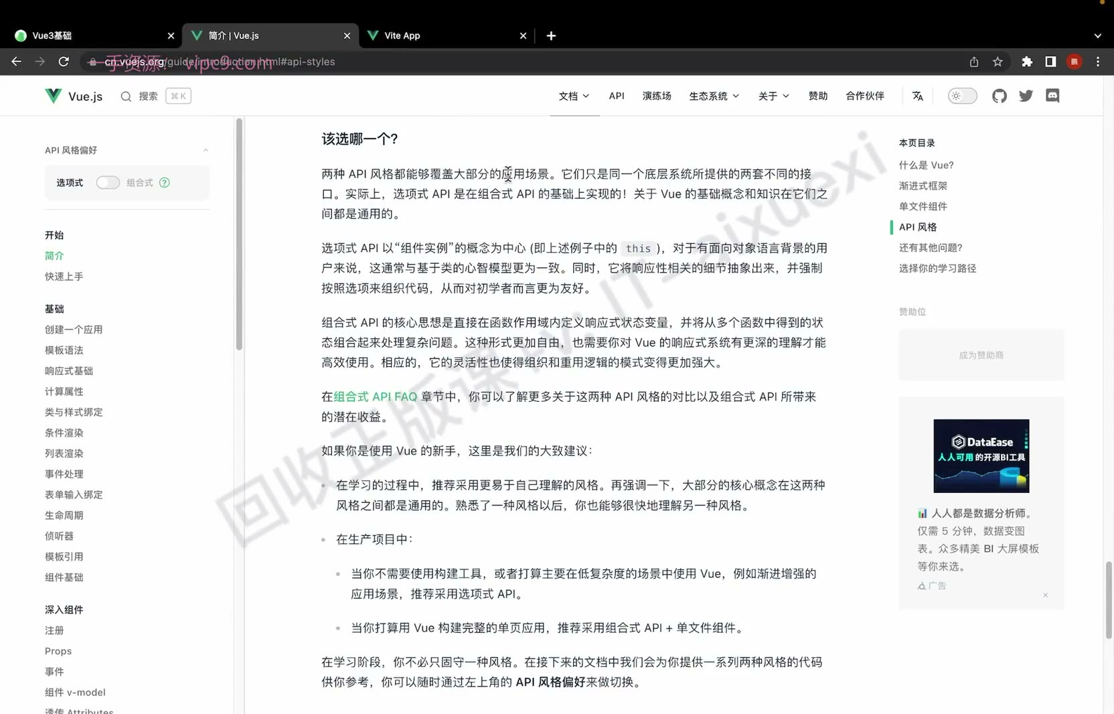The height and width of the screenshot is (714, 1114).
Task: Click the 成为赞助商 sponsor box
Action: click(981, 355)
